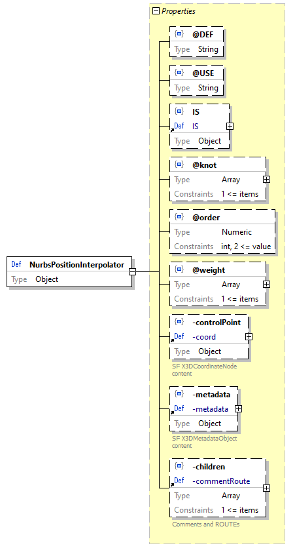Click the '1 <= items' constraint of -children
The height and width of the screenshot is (554, 295).
pos(239,510)
